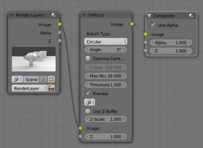The image size is (203, 148).
Task: Collapse the Render Layers node triangle
Action: [12, 15]
